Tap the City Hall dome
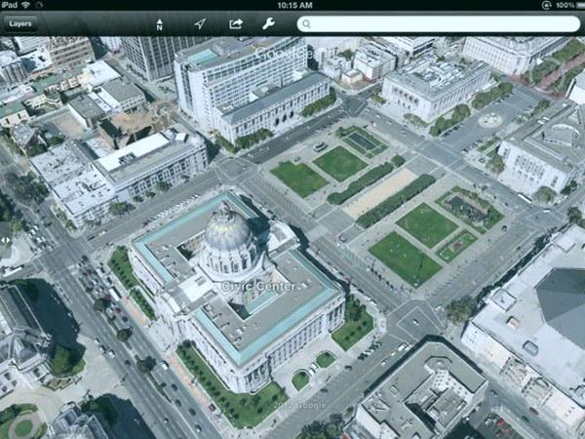 pyautogui.click(x=228, y=231)
